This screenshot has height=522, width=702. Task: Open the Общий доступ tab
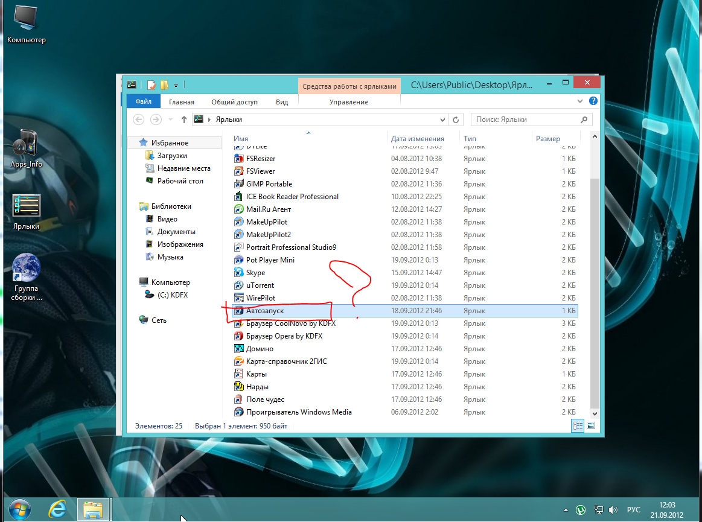click(x=235, y=102)
